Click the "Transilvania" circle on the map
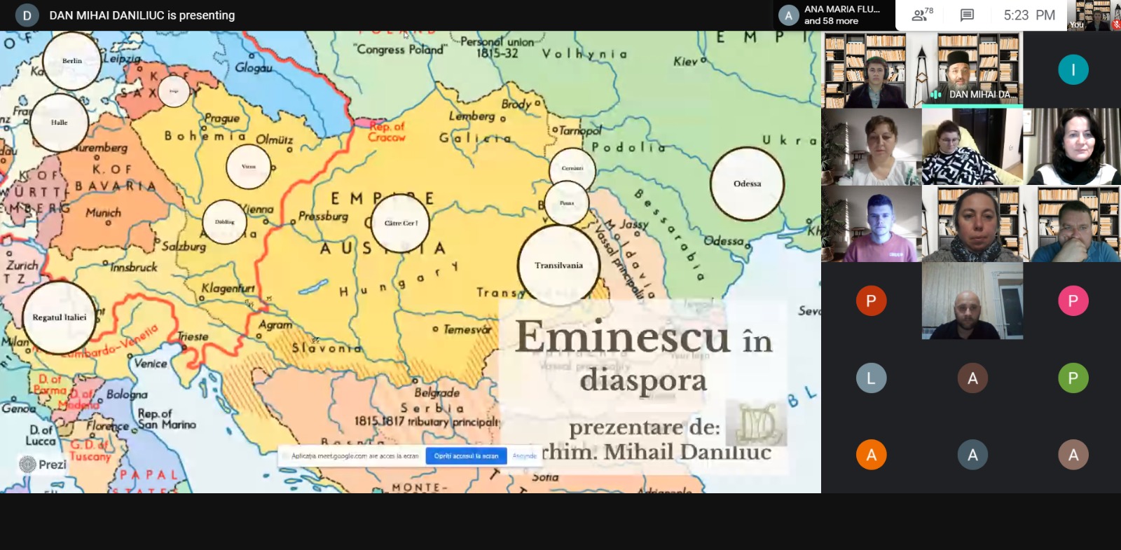The image size is (1121, 550). pyautogui.click(x=558, y=266)
